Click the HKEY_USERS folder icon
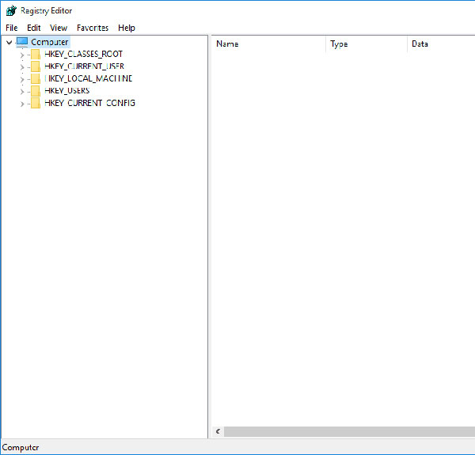The image size is (475, 455). [x=36, y=91]
